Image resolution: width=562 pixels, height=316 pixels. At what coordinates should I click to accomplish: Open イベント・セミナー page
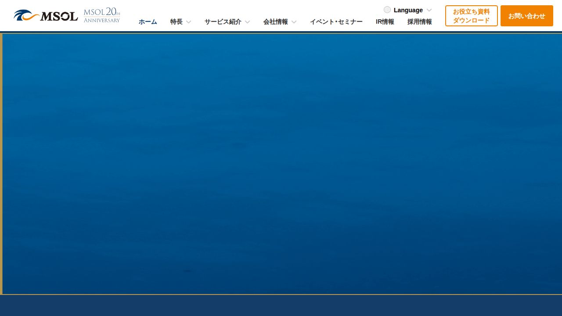click(336, 22)
